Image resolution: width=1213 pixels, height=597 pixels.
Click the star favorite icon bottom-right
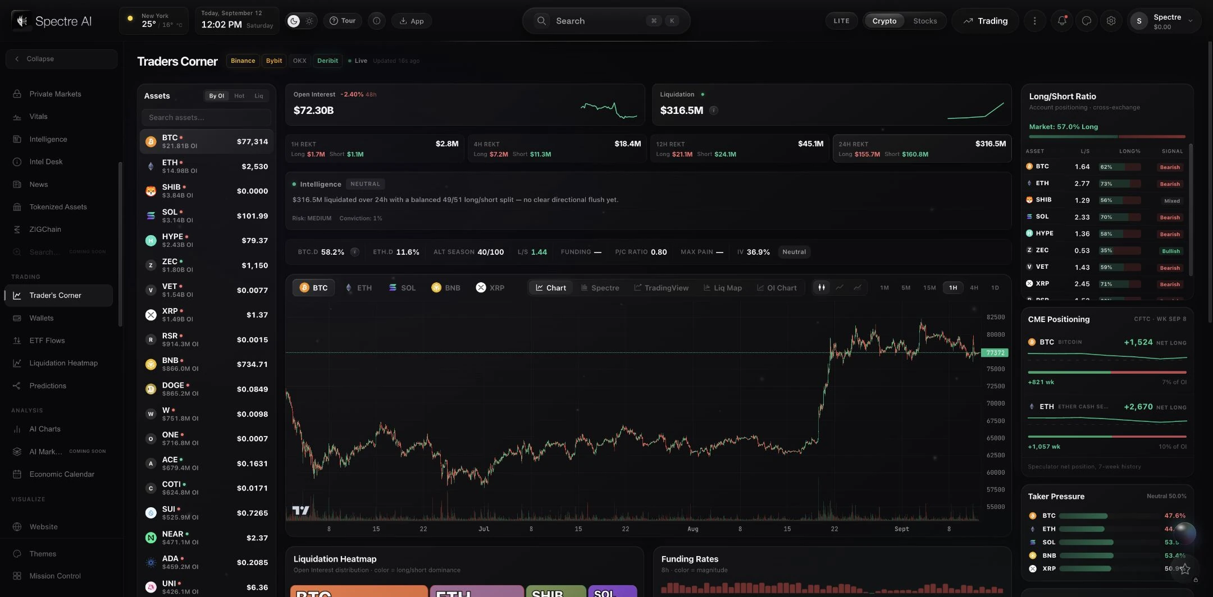tap(1185, 569)
